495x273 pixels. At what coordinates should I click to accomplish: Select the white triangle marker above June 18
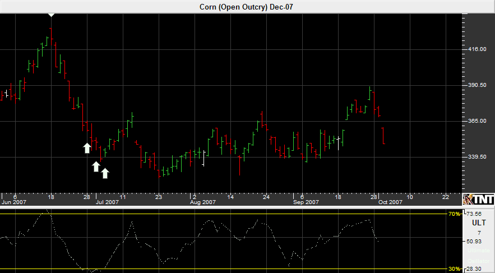tap(51, 15)
